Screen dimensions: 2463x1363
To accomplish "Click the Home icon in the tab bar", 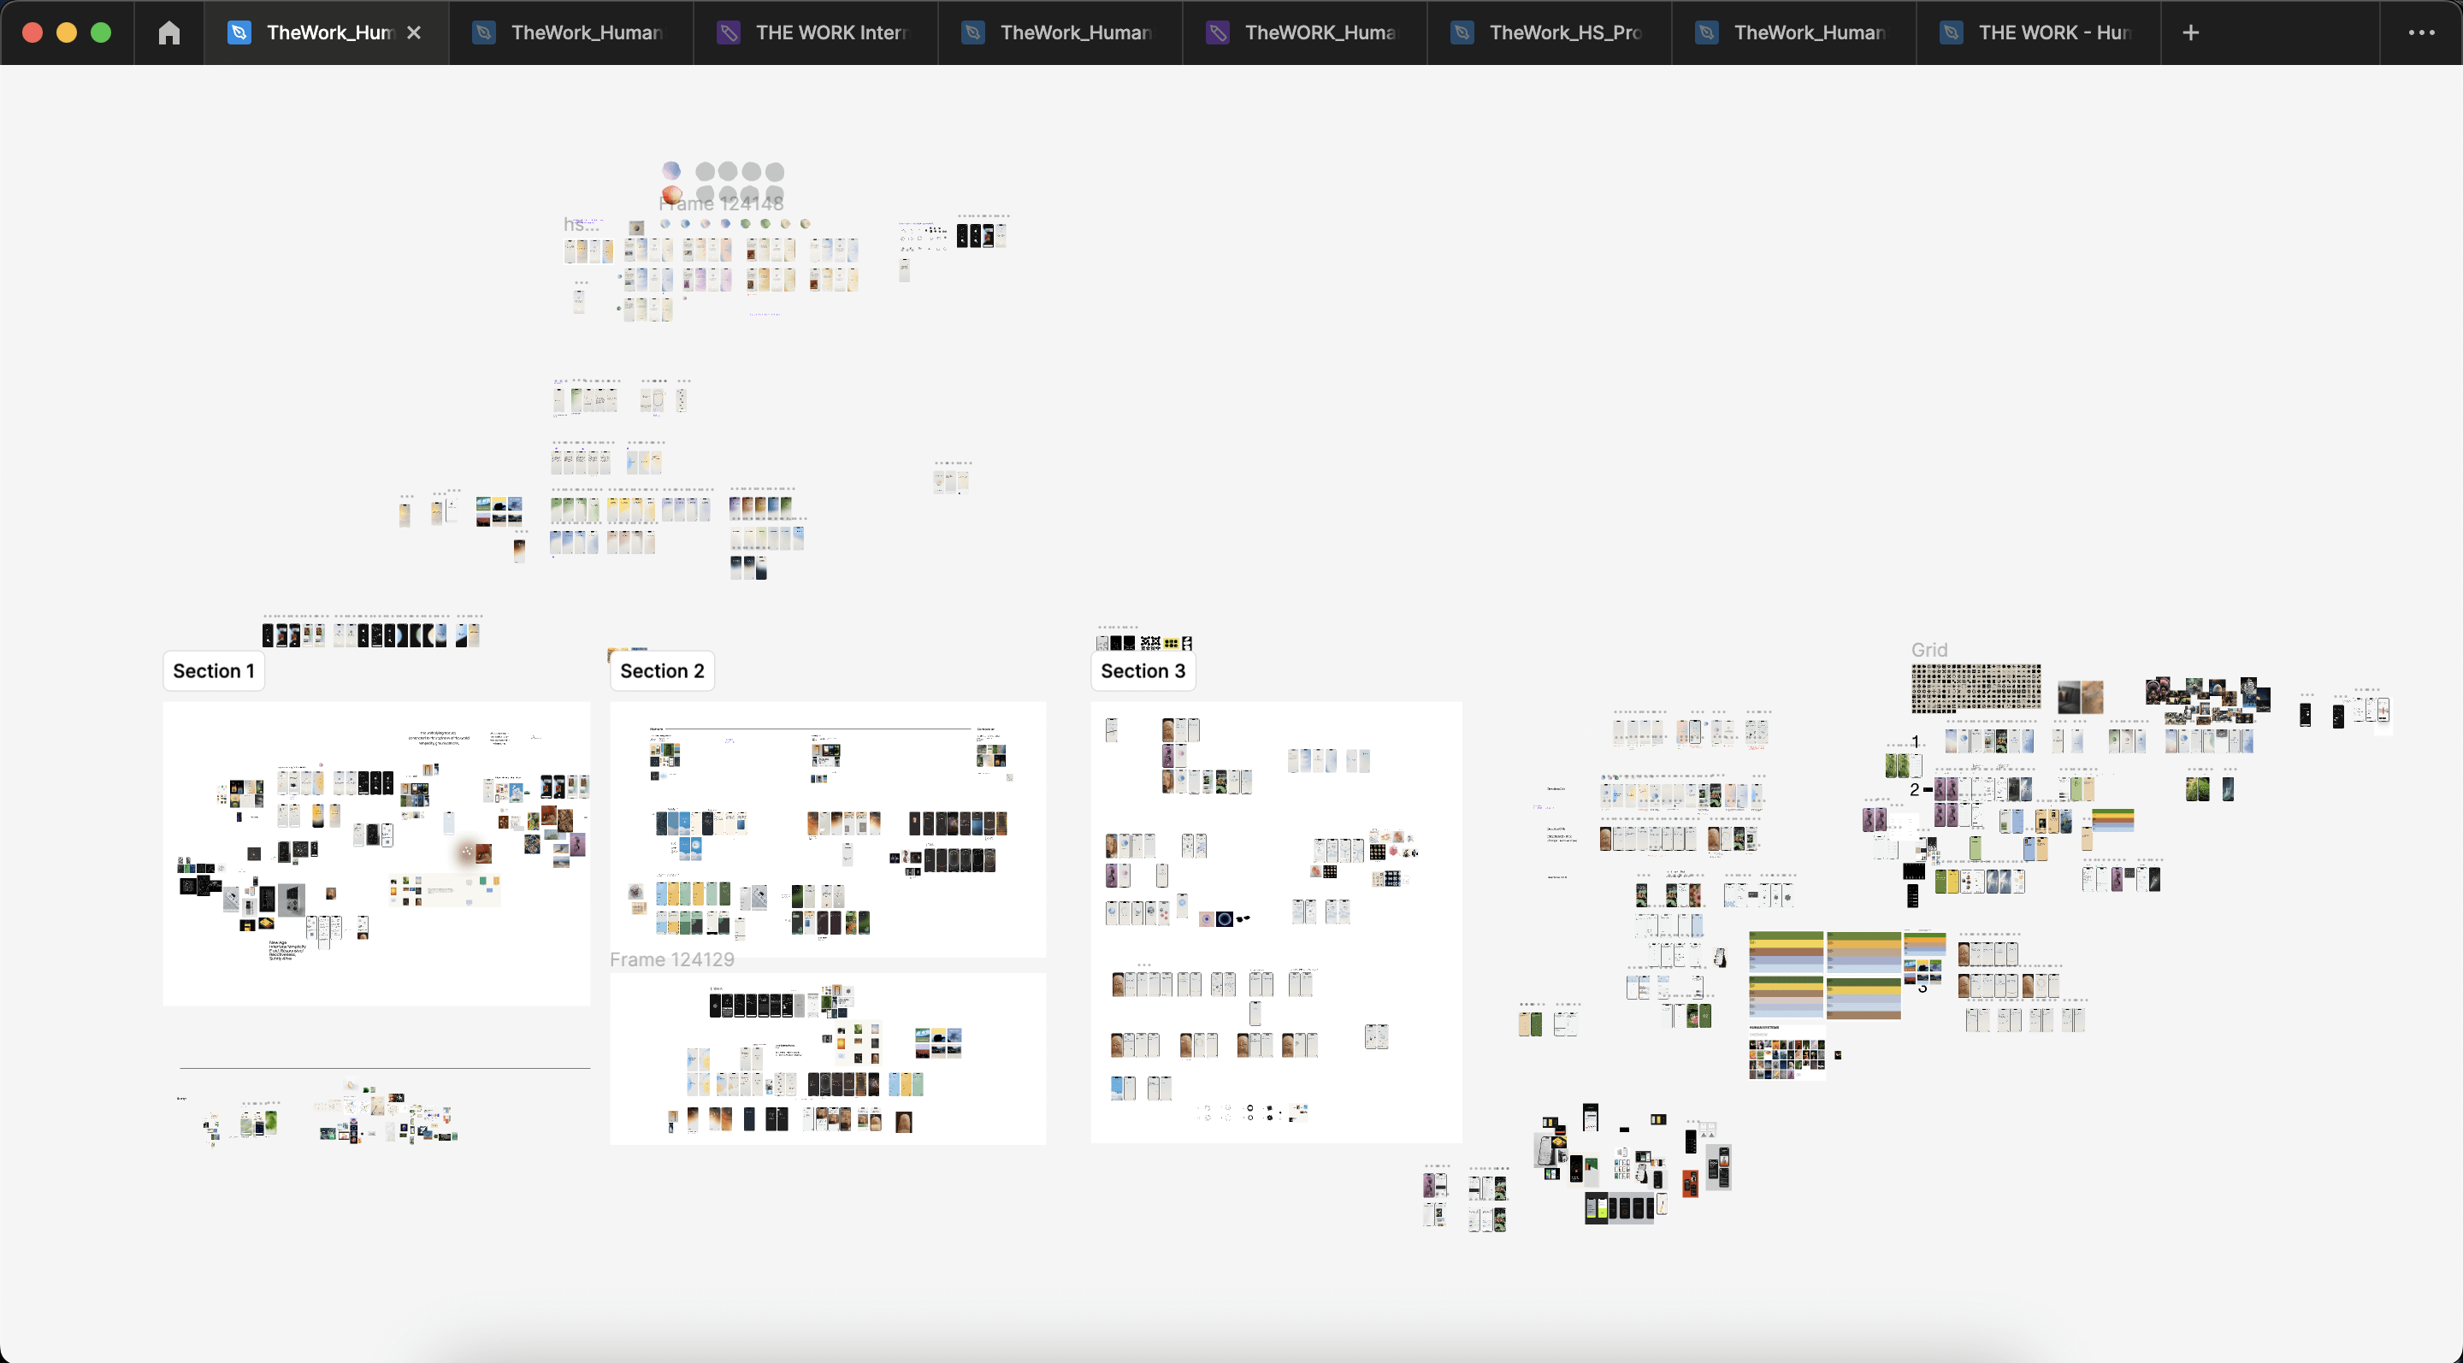I will pyautogui.click(x=168, y=32).
